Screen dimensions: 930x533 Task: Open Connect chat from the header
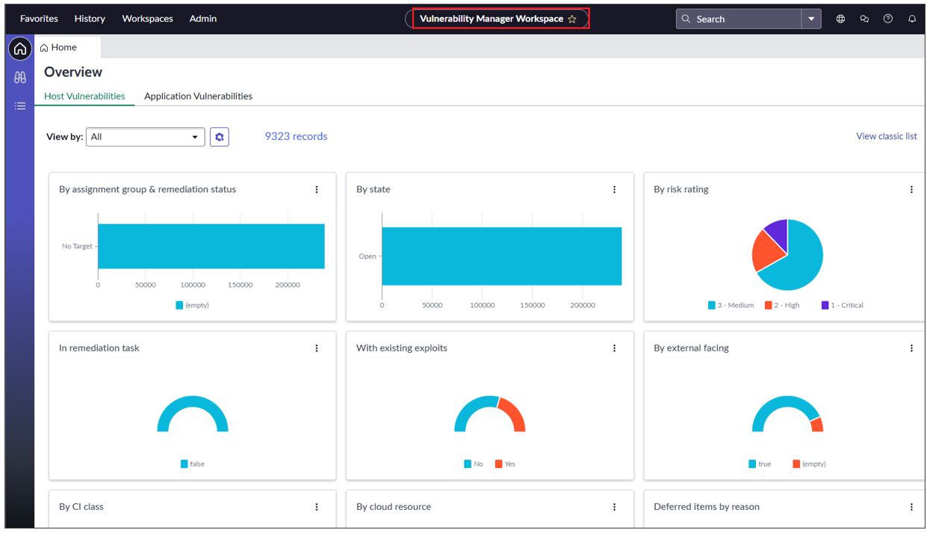point(864,19)
